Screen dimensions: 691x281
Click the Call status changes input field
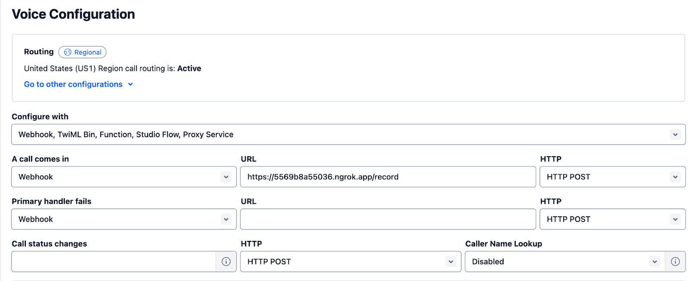pos(114,262)
